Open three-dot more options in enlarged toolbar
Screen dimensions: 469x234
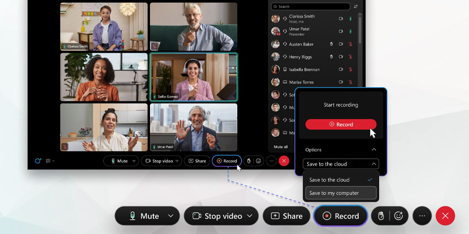[422, 216]
